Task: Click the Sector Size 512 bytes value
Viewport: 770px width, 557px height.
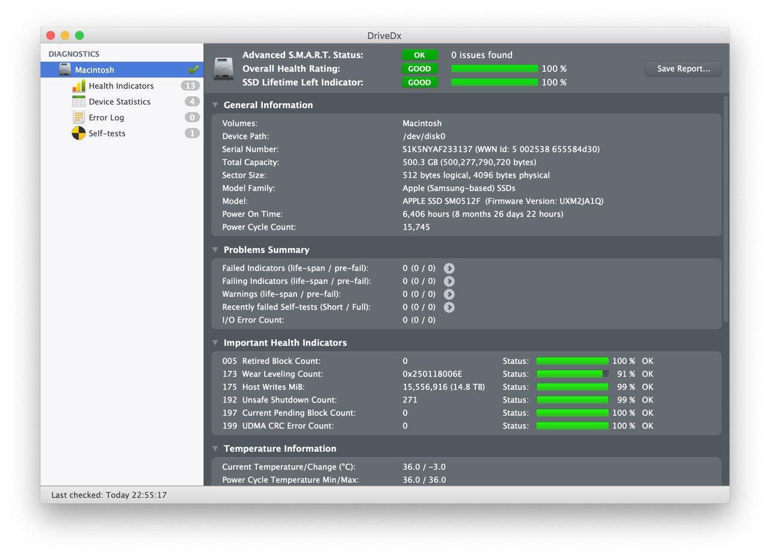Action: click(x=476, y=175)
